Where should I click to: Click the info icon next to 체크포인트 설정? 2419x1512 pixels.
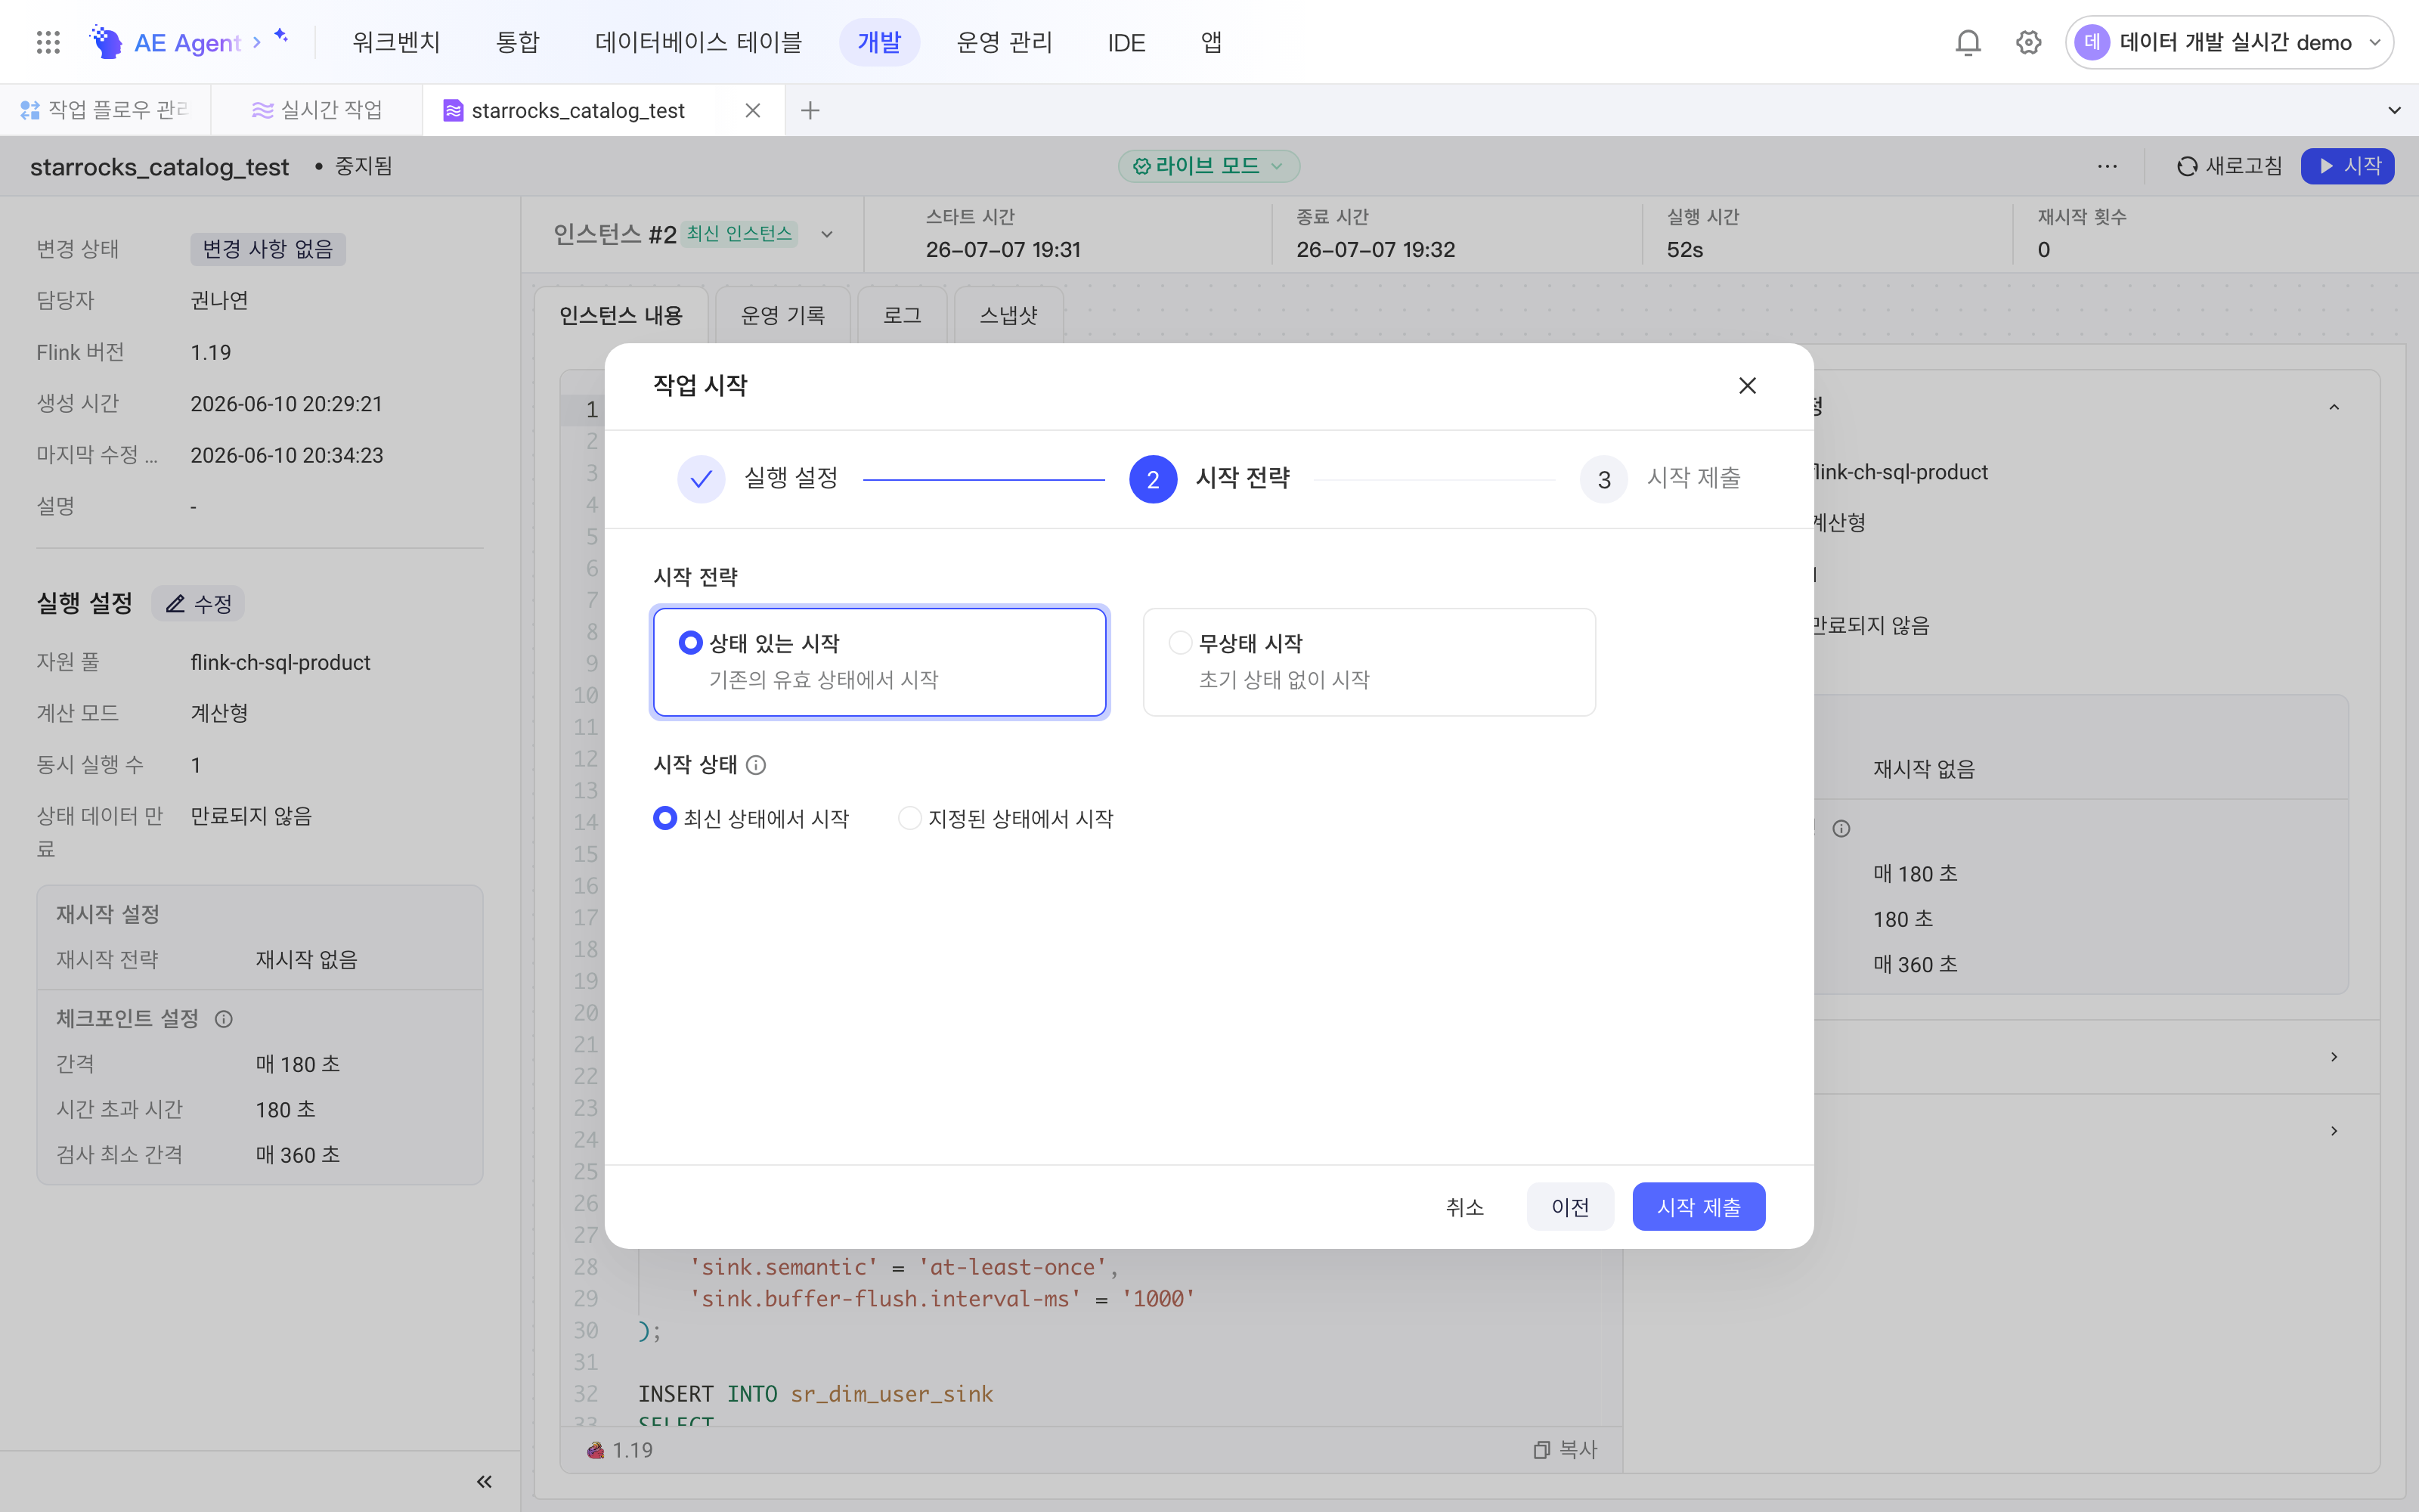coord(224,1019)
